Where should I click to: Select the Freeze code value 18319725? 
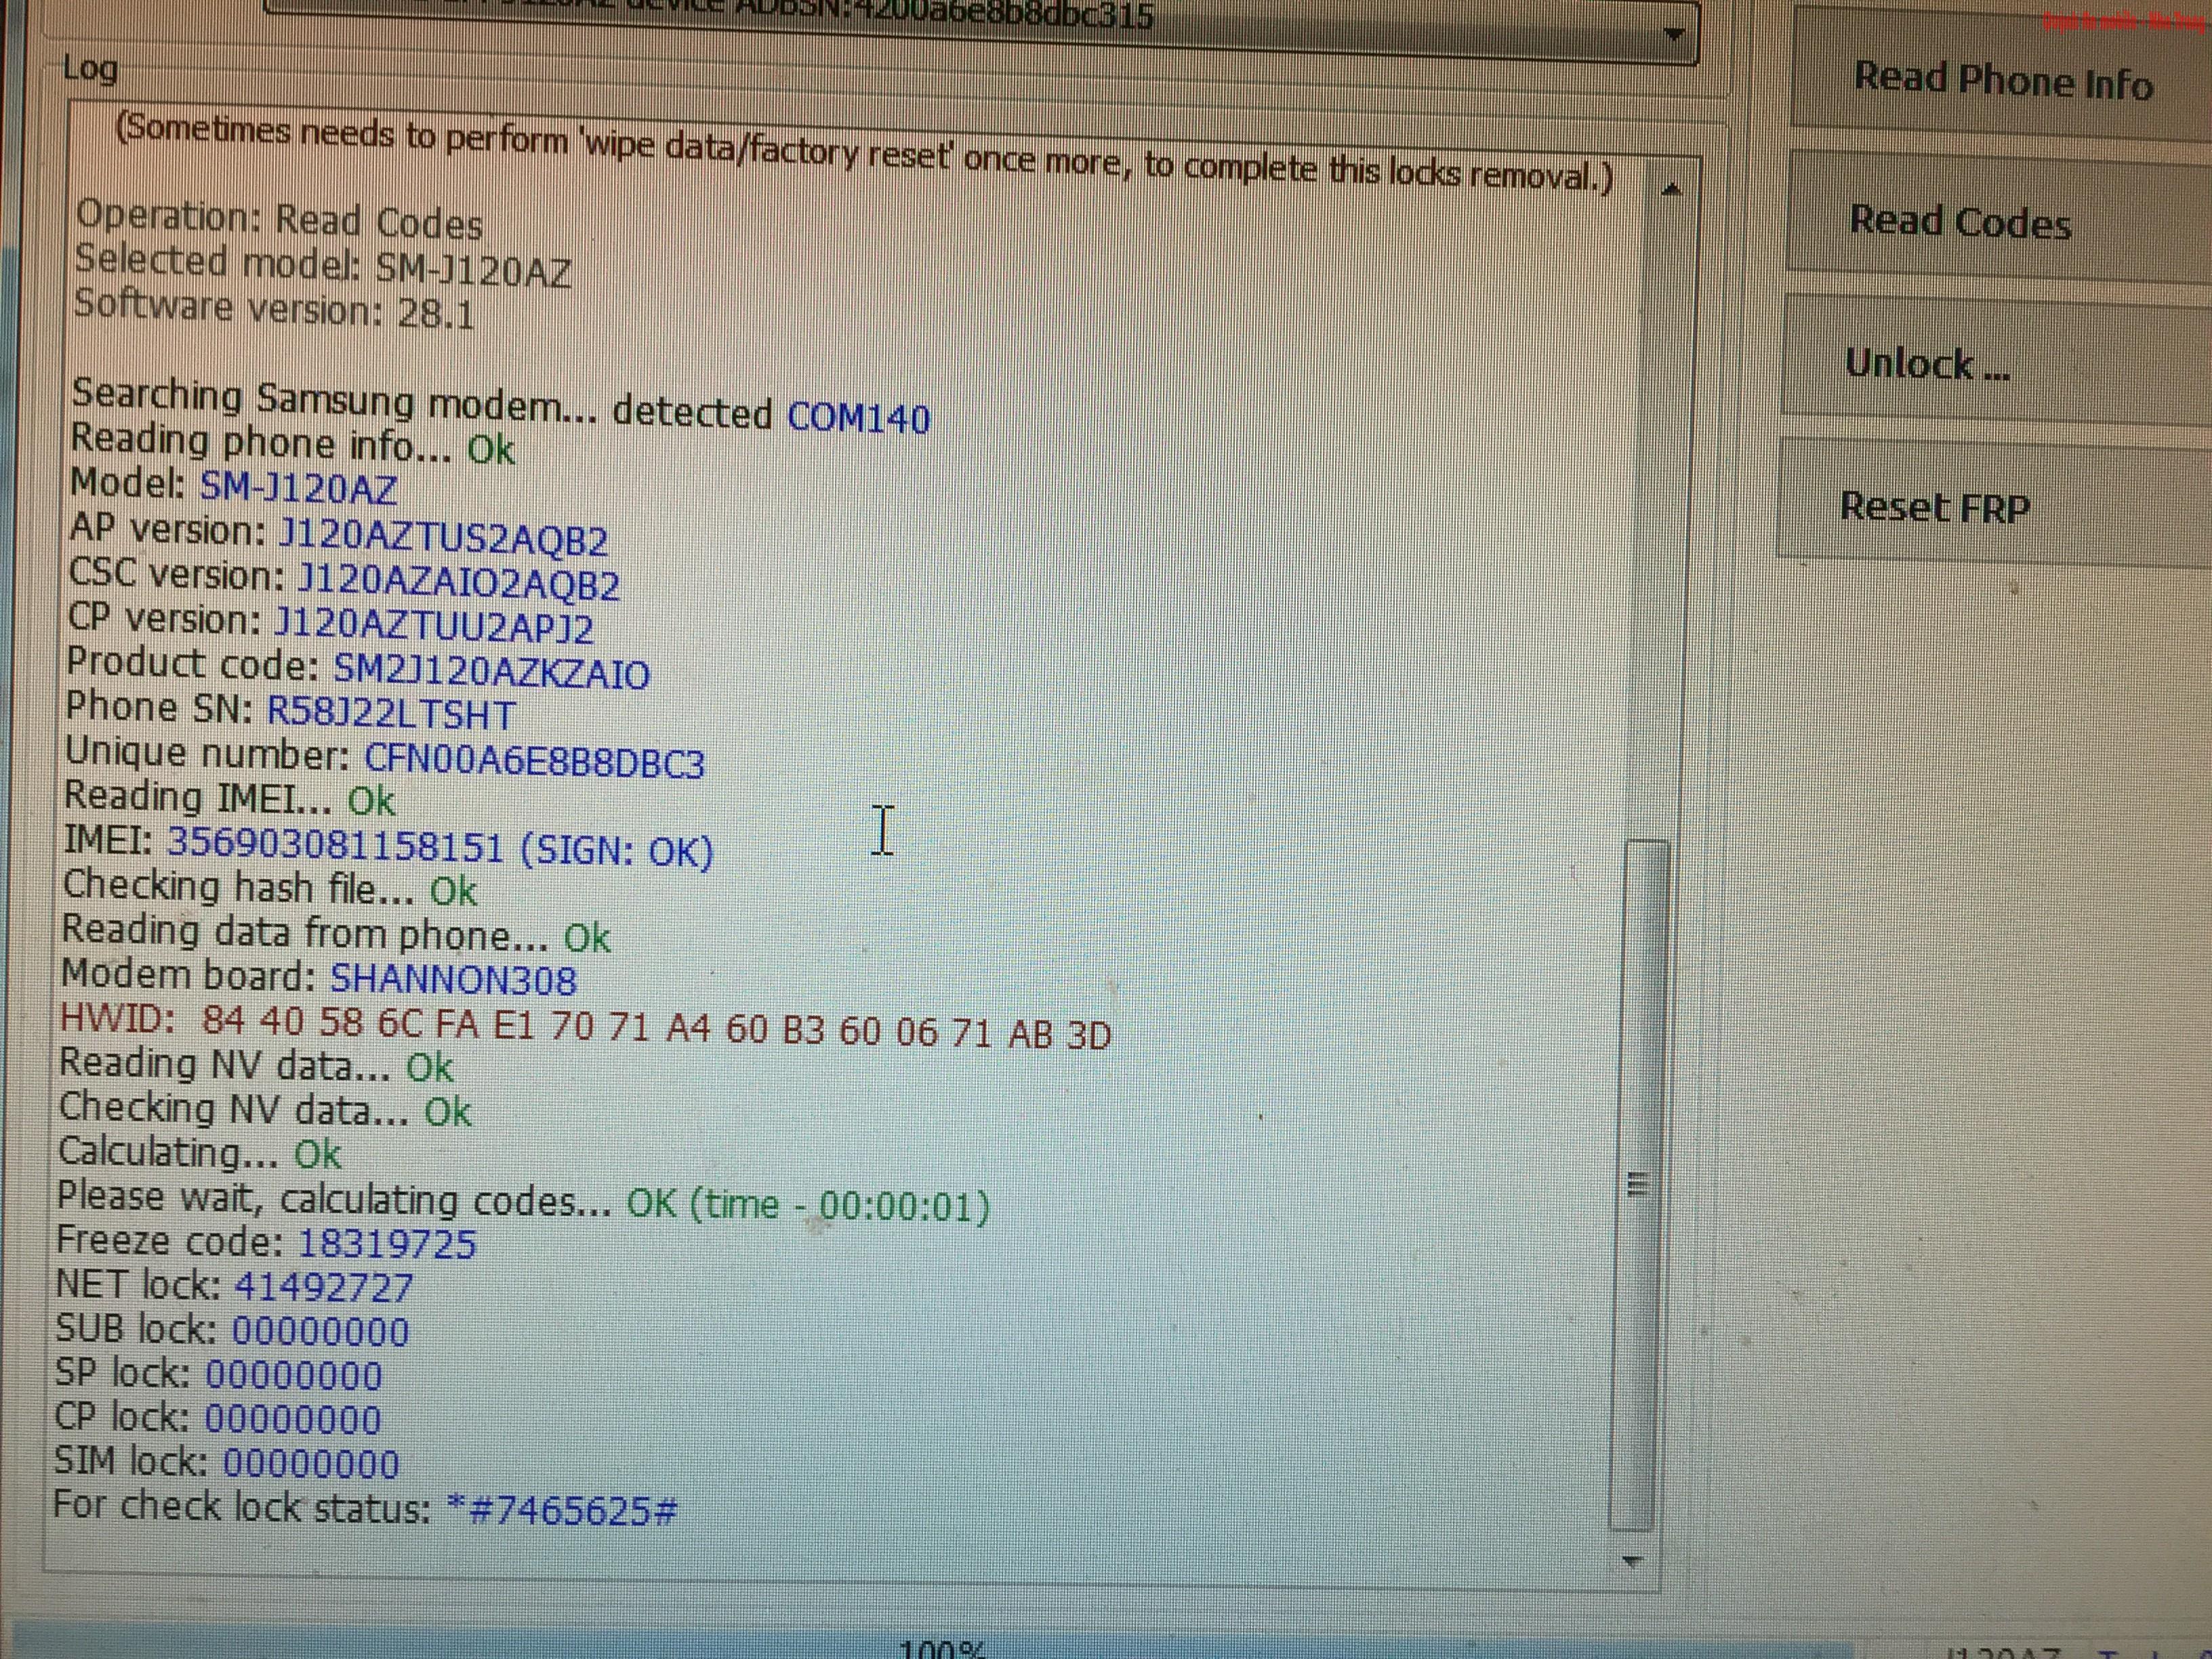[387, 1243]
